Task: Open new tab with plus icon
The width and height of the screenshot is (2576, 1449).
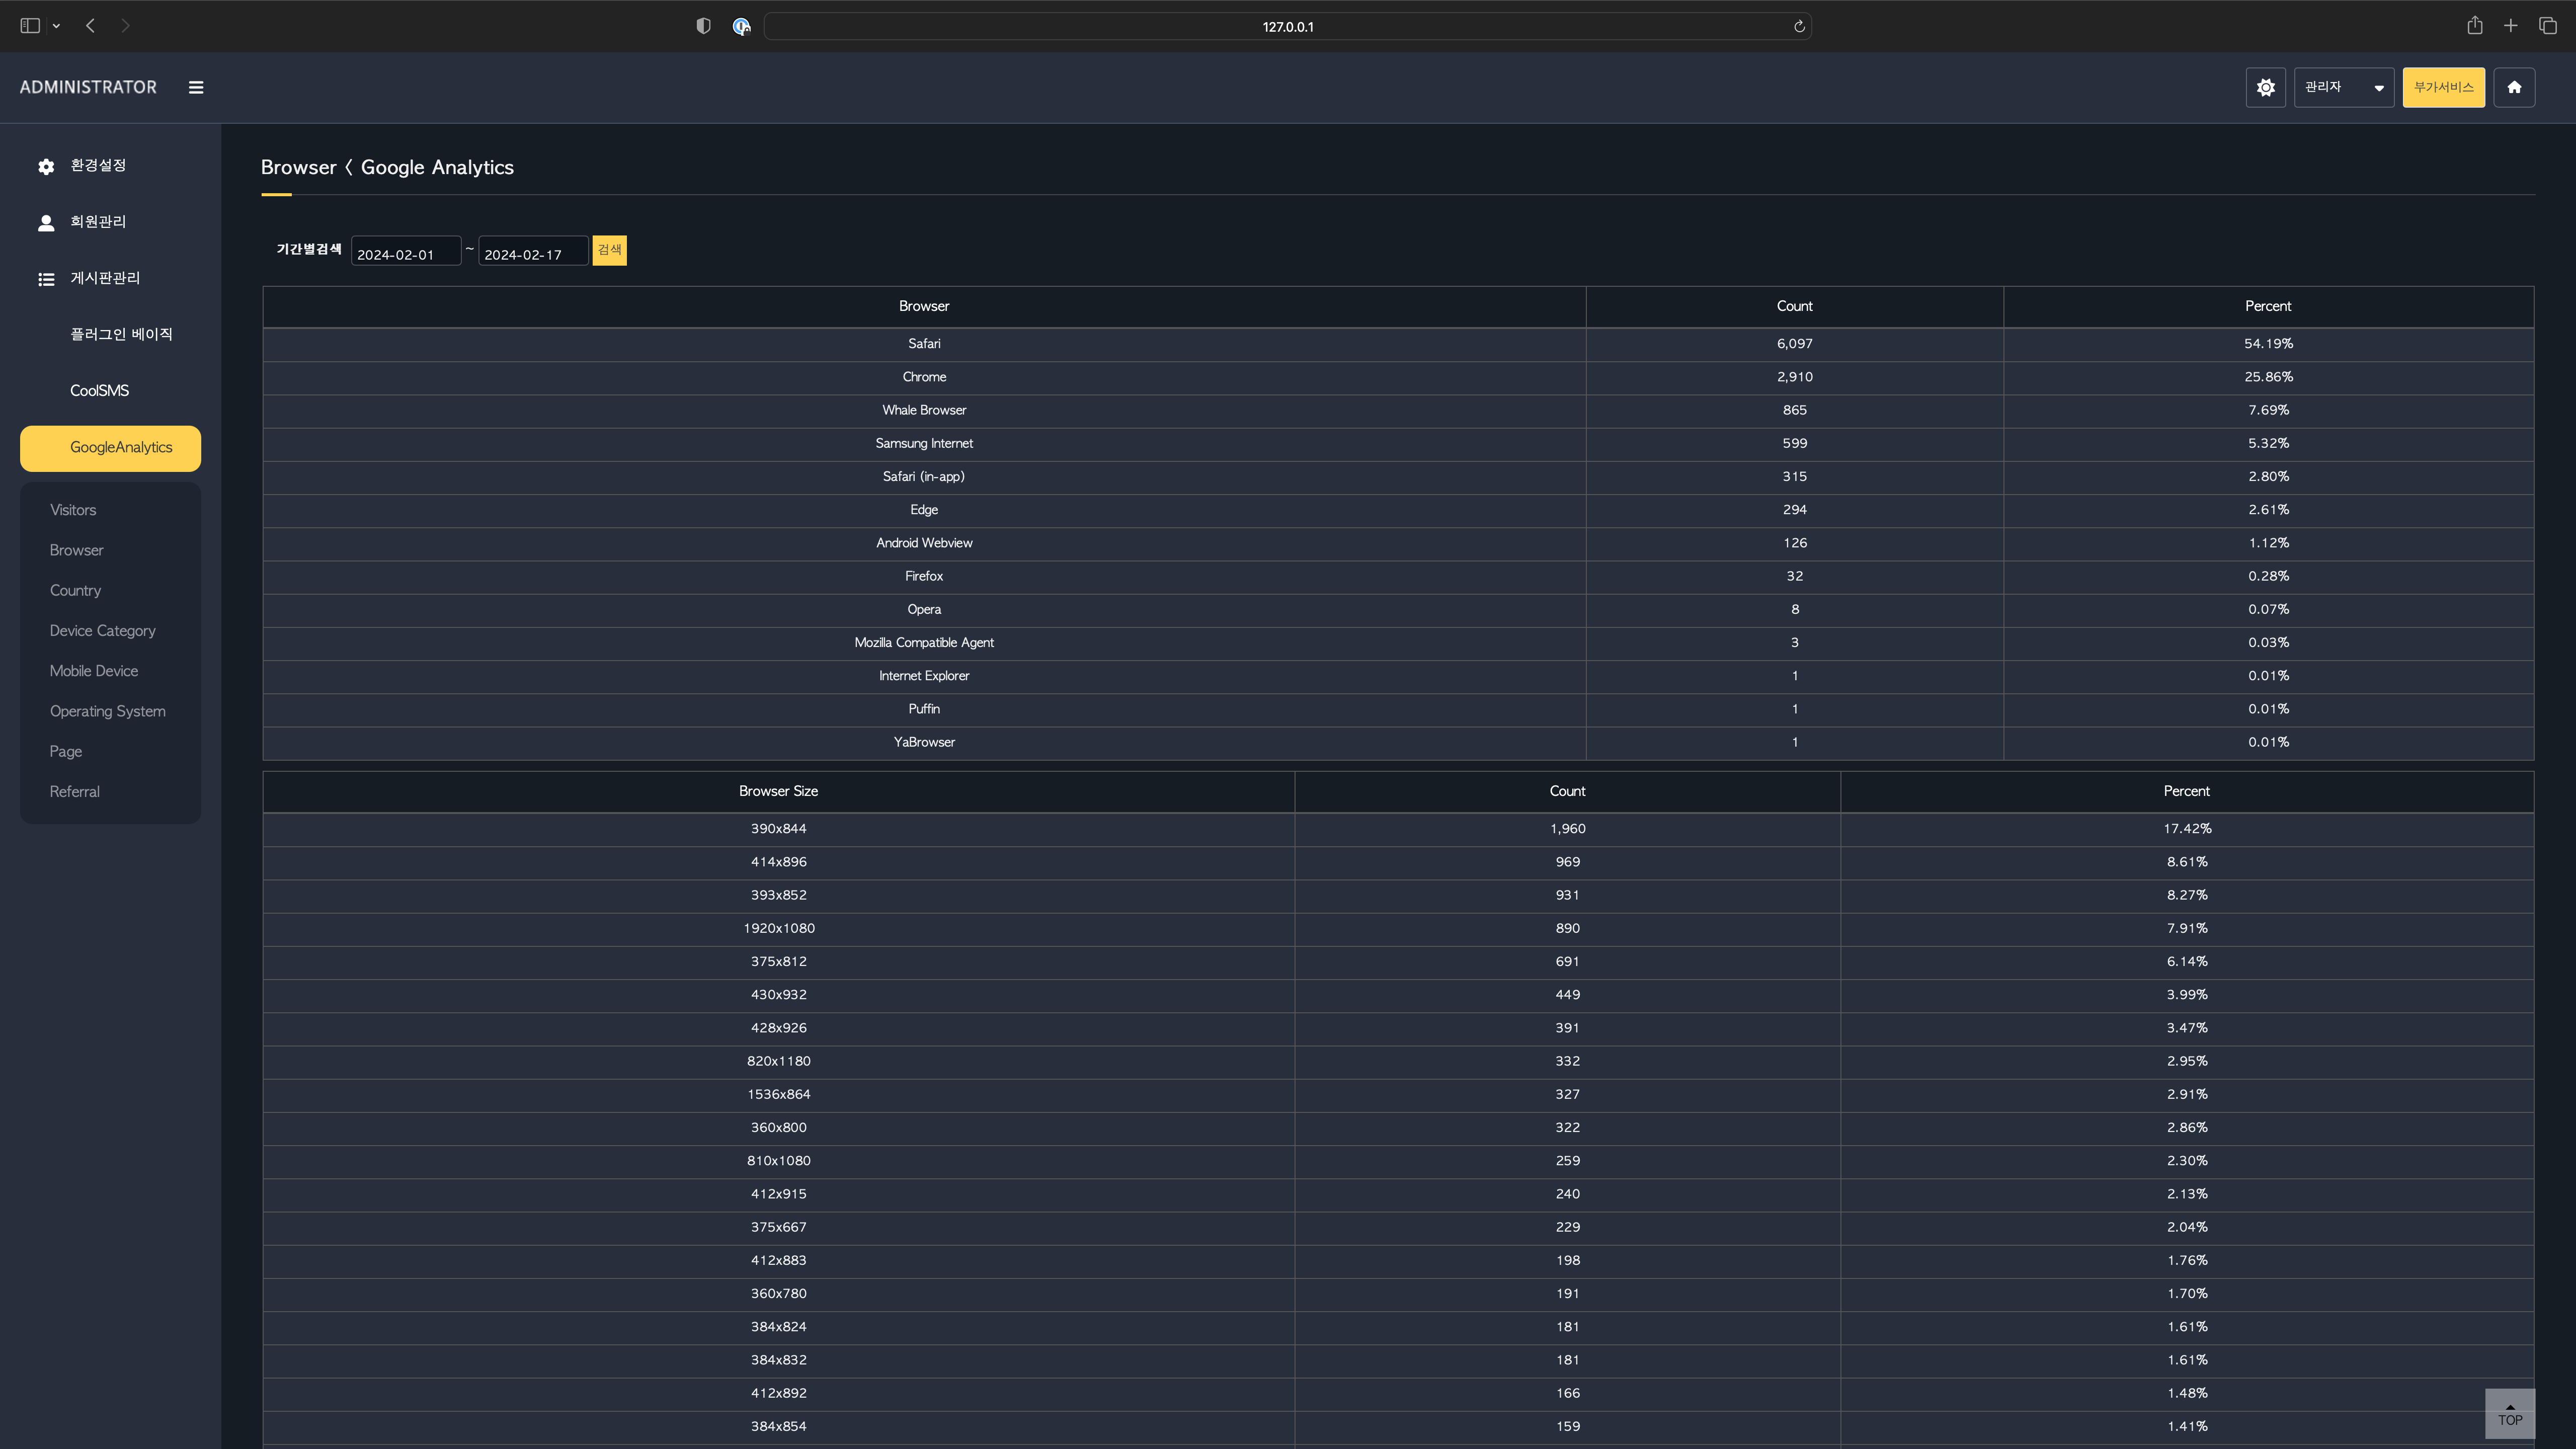Action: [2510, 26]
